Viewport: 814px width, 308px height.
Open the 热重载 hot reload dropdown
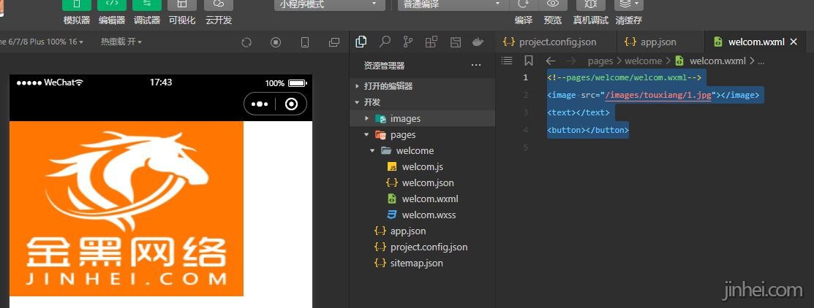tap(121, 42)
